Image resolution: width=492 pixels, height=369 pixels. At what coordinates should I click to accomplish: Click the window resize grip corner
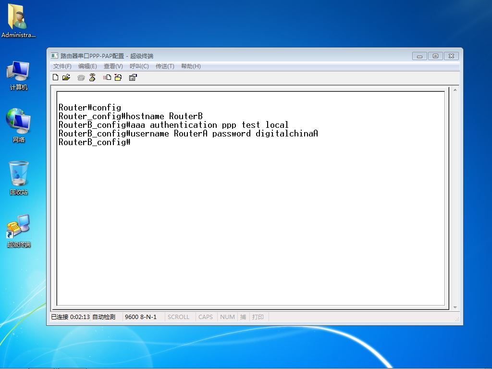(x=457, y=319)
